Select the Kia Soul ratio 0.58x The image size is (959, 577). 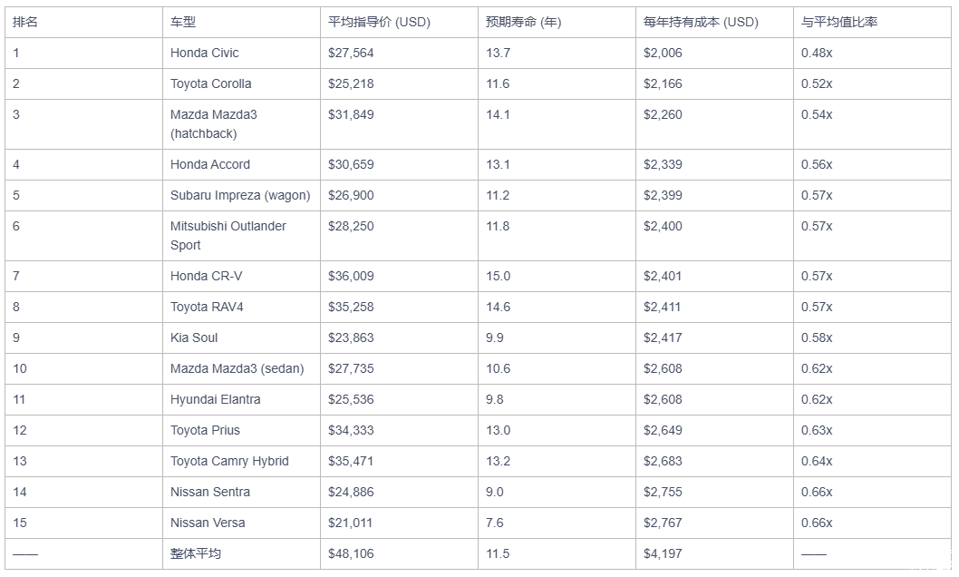click(817, 337)
